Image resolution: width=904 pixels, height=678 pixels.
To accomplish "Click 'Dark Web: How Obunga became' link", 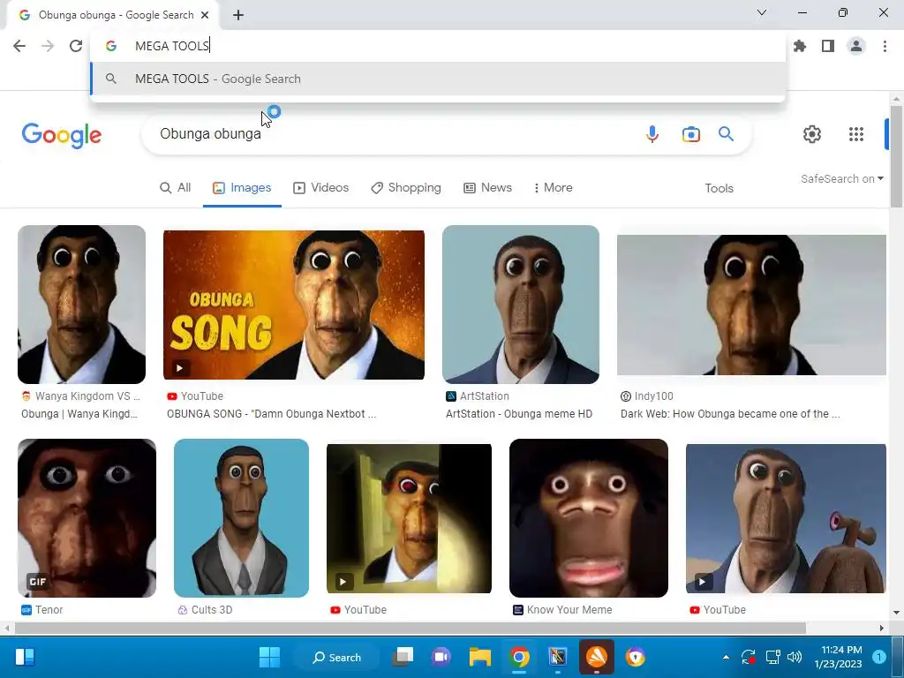I will (x=730, y=414).
